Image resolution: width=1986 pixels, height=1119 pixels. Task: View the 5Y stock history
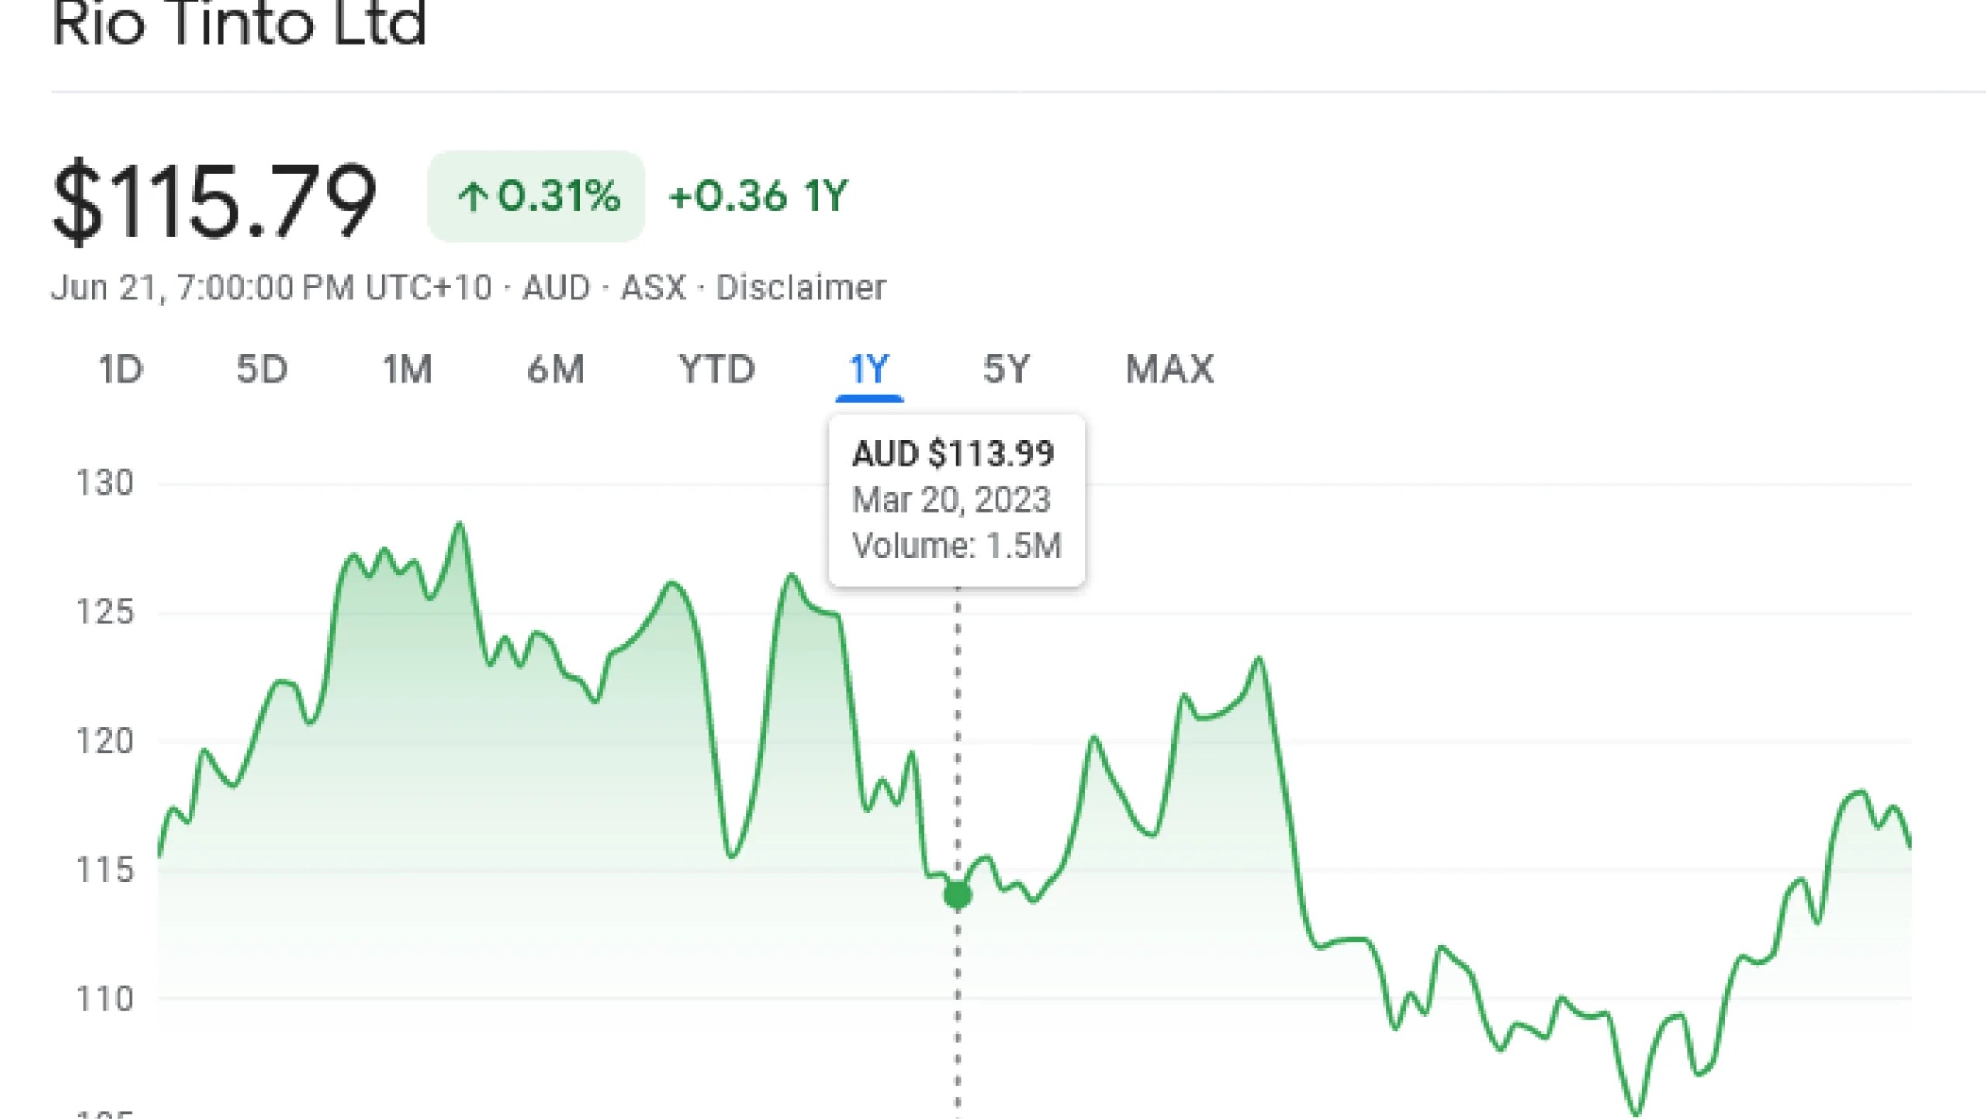(x=1006, y=370)
